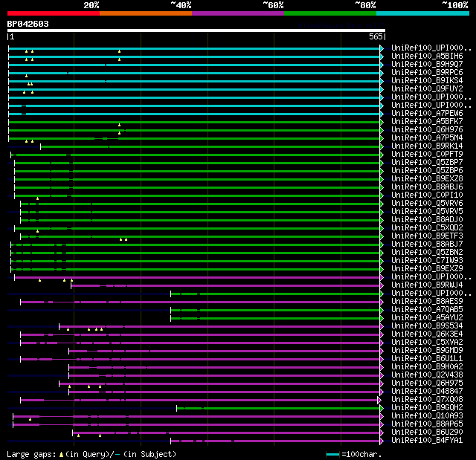Click the UniRef100_Q5ZBN2 label
The height and width of the screenshot is (460, 476).
tap(427, 253)
